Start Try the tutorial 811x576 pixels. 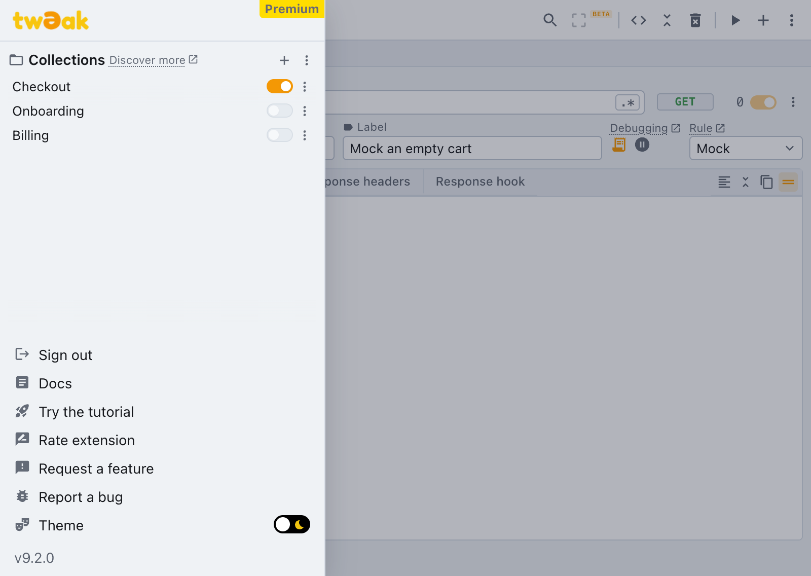click(86, 412)
